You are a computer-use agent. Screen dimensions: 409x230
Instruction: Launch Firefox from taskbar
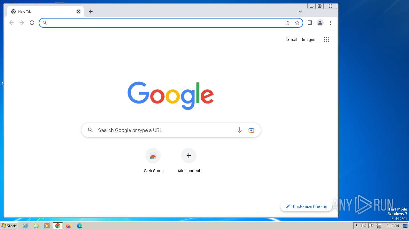tap(68, 226)
